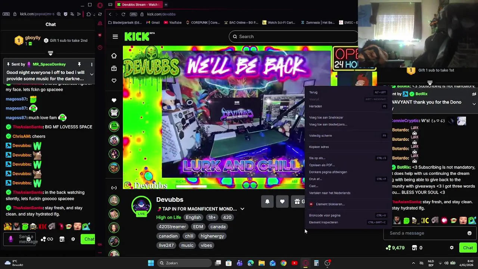Click the heart follow button beside bell
This screenshot has width=478, height=269.
pyautogui.click(x=282, y=201)
